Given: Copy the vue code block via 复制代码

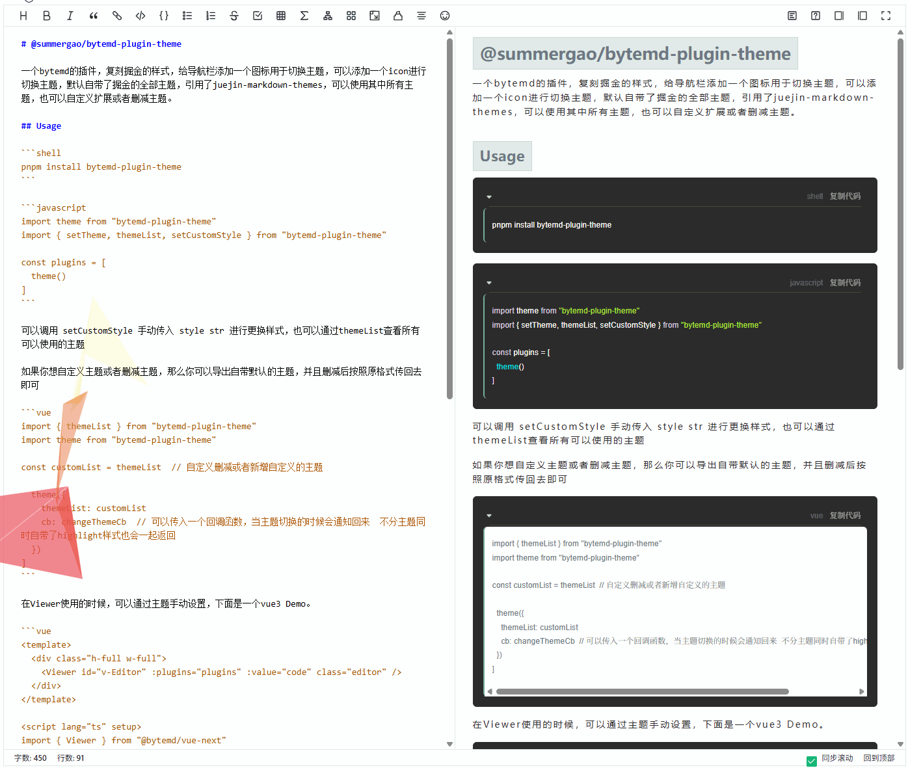Looking at the screenshot, I should (x=845, y=516).
